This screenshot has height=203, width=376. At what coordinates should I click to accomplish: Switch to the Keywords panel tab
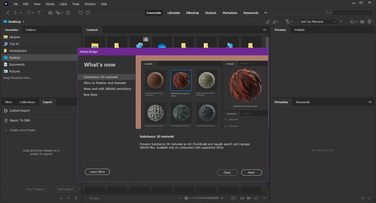(303, 102)
